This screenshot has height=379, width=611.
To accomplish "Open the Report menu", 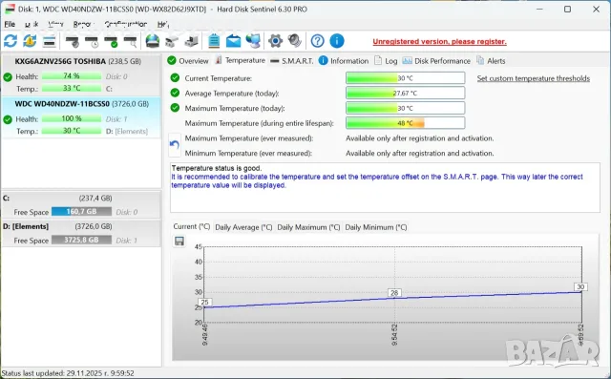I will (x=84, y=24).
